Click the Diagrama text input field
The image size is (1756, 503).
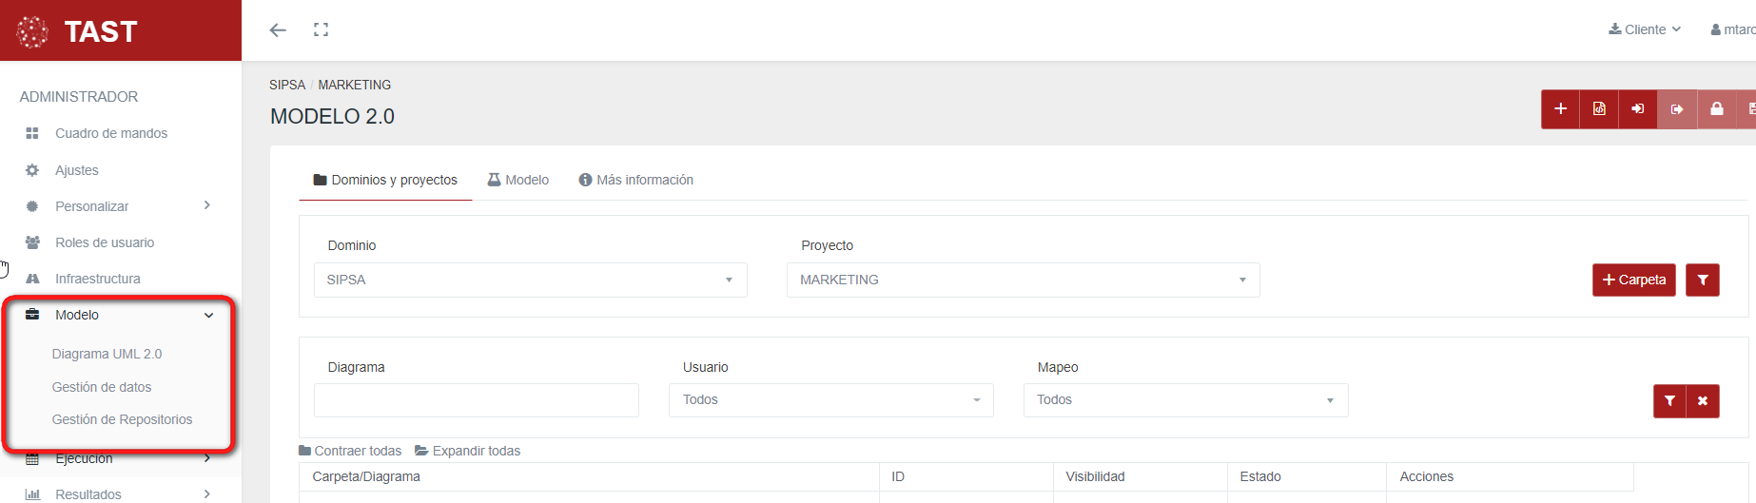point(476,400)
